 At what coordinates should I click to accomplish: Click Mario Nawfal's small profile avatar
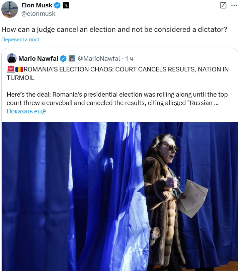point(12,58)
